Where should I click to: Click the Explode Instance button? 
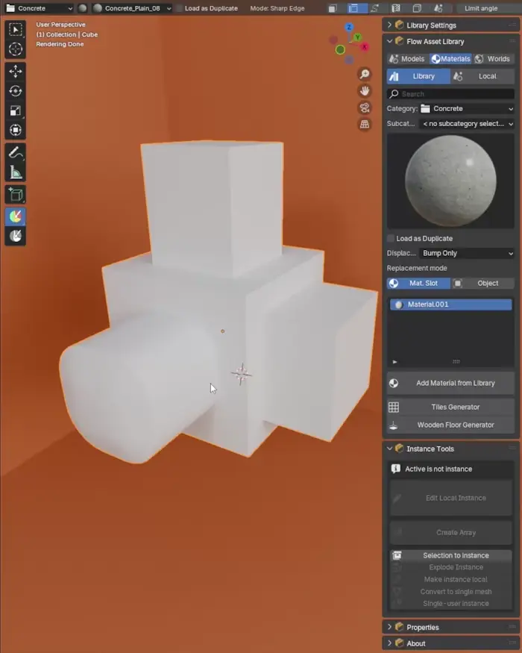coord(451,567)
